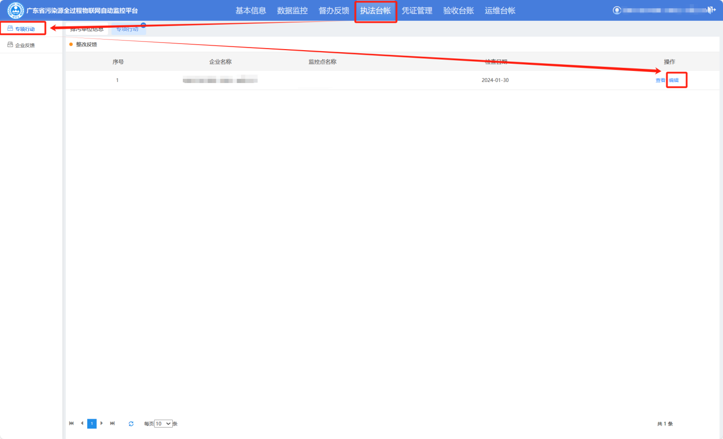The width and height of the screenshot is (723, 439).
Task: Open 验收台账 in the top navigation
Action: (x=459, y=10)
